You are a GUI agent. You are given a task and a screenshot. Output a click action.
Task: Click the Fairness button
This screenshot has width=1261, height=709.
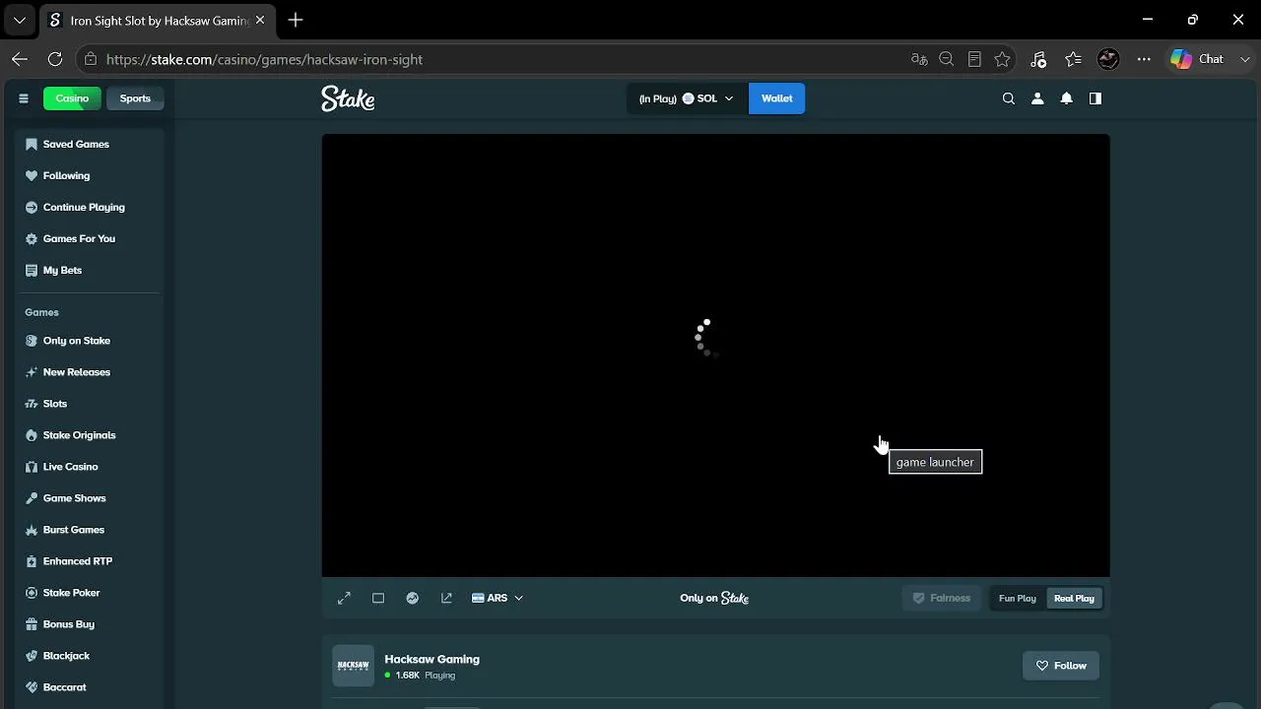click(x=943, y=598)
